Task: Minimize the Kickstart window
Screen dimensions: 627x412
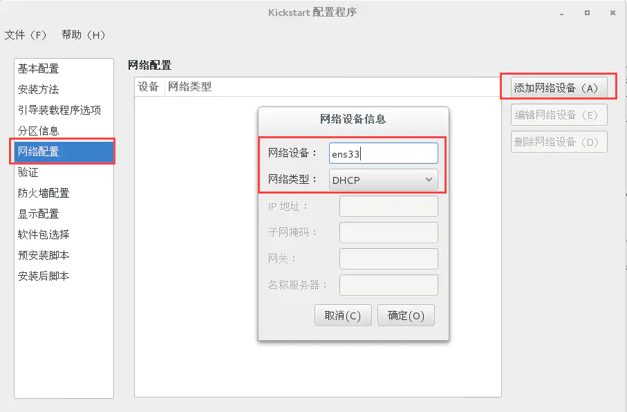Action: pos(562,13)
